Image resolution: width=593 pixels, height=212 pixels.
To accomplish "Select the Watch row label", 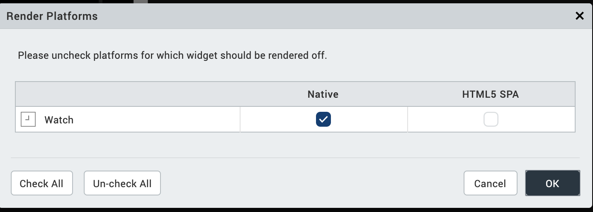I will [x=59, y=120].
